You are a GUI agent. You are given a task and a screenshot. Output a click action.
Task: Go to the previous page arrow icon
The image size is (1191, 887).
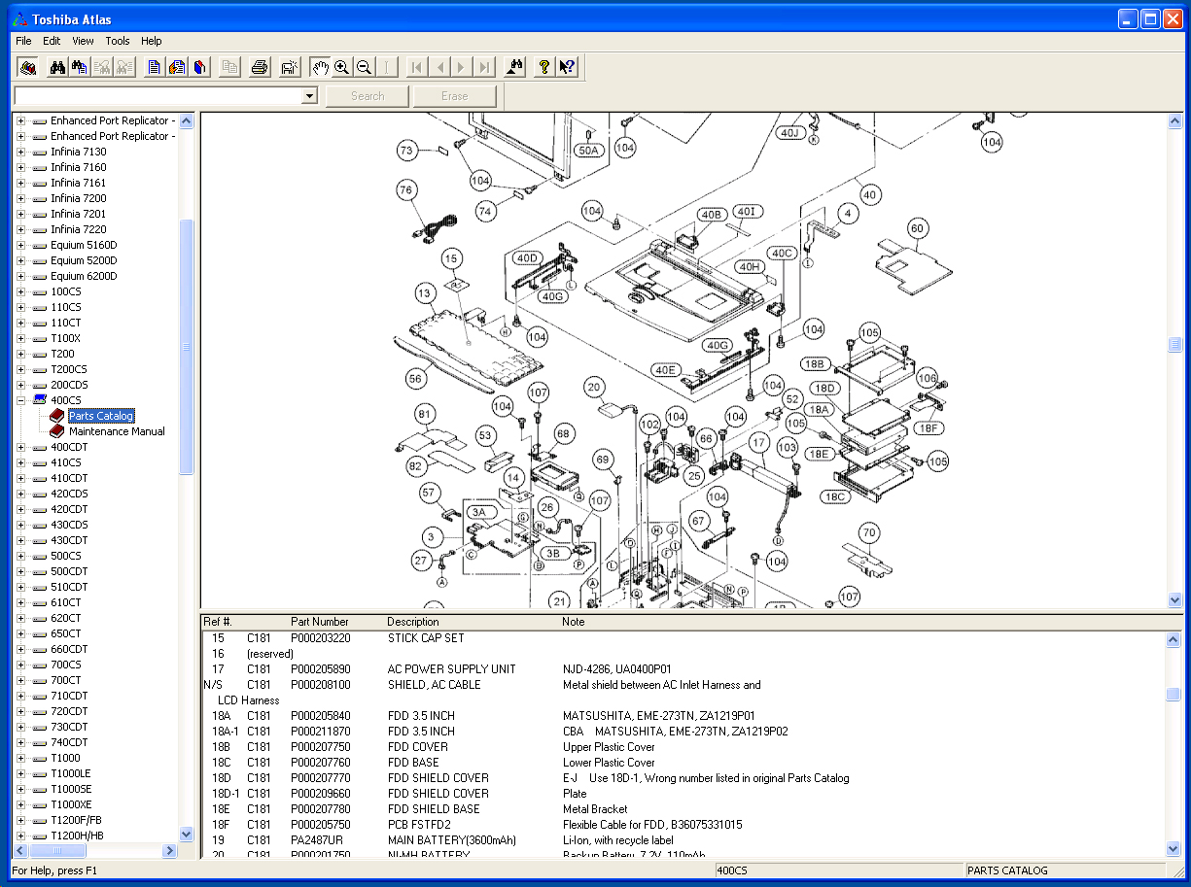[438, 66]
